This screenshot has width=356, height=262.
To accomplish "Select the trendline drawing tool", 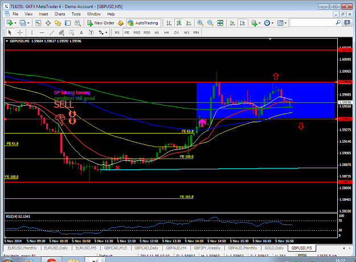I will point(52,32).
